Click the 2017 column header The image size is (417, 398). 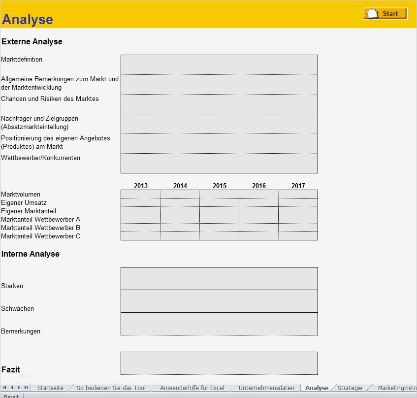tap(298, 186)
